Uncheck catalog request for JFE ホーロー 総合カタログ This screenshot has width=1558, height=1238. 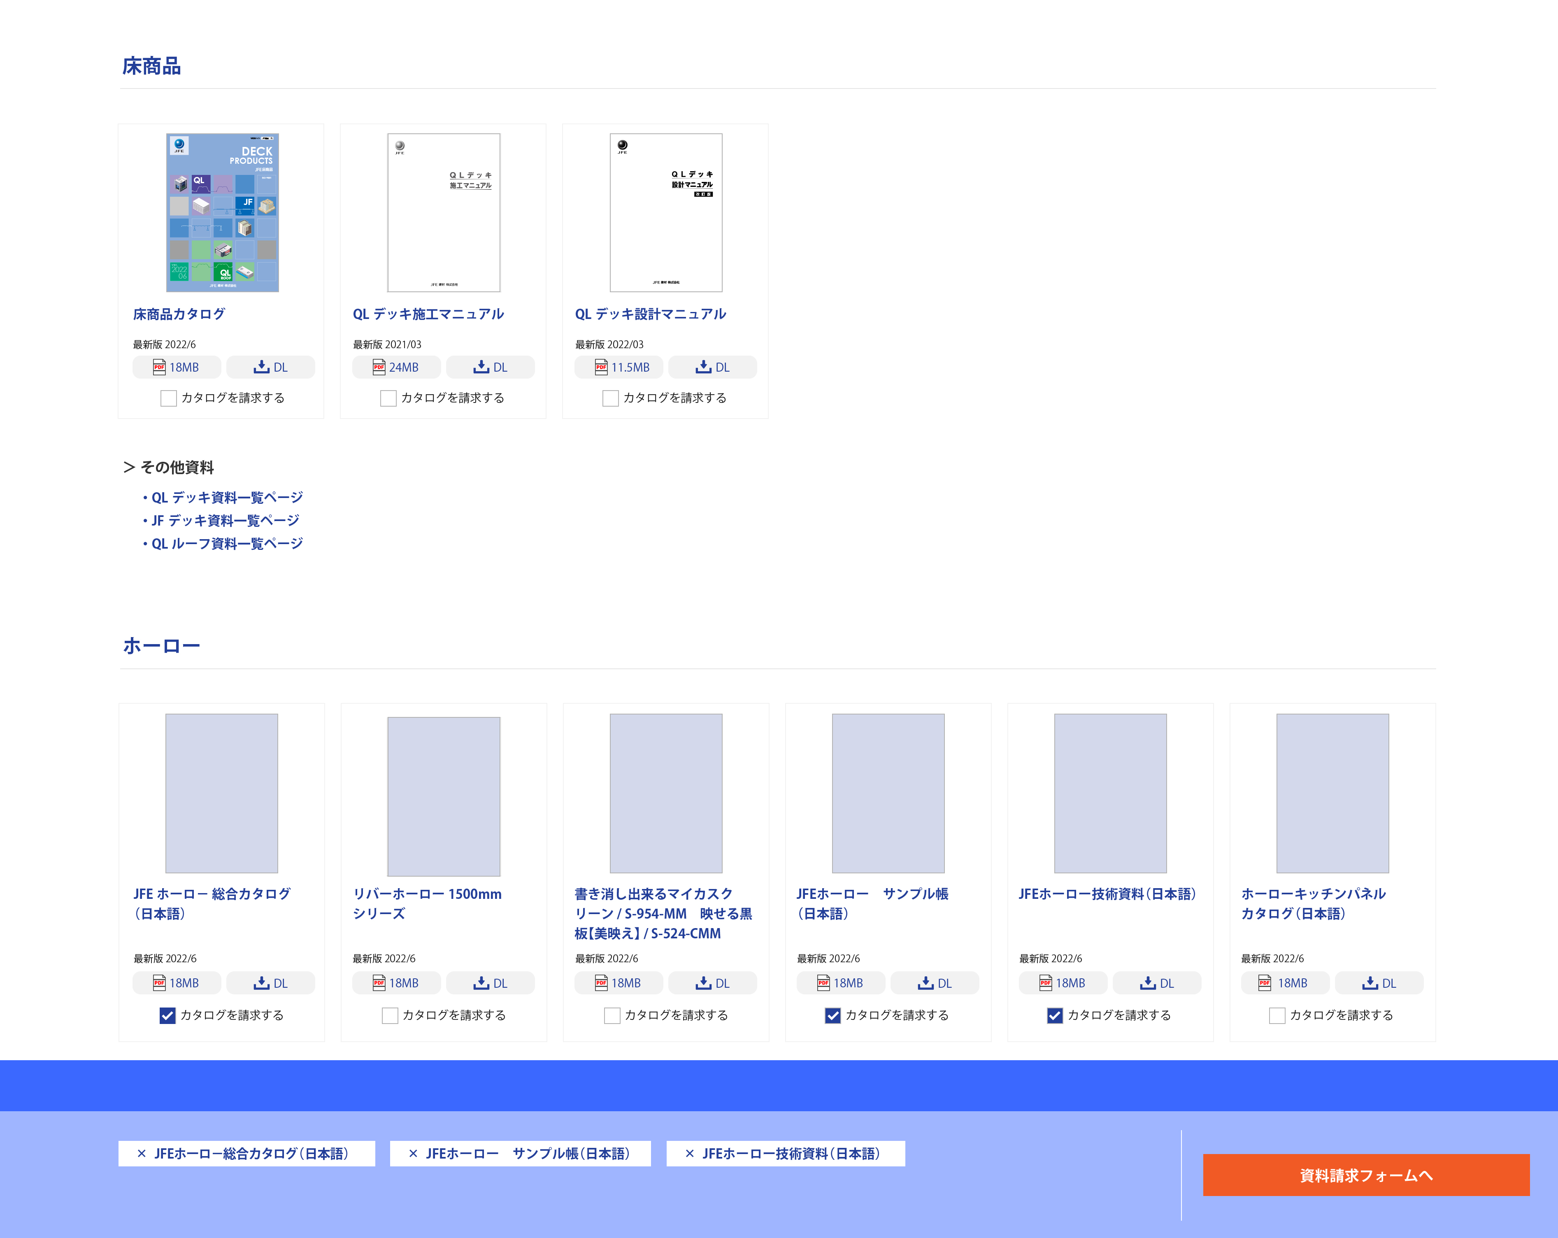[x=167, y=1015]
